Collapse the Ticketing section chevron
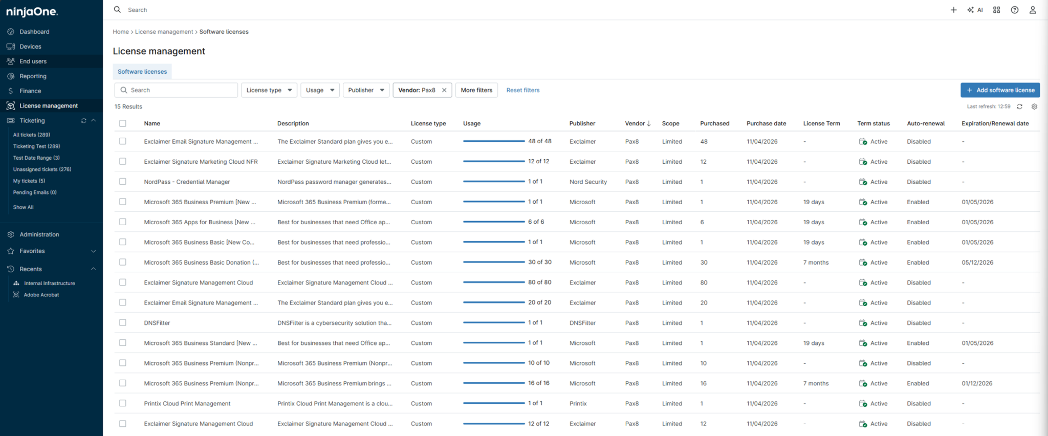 94,121
